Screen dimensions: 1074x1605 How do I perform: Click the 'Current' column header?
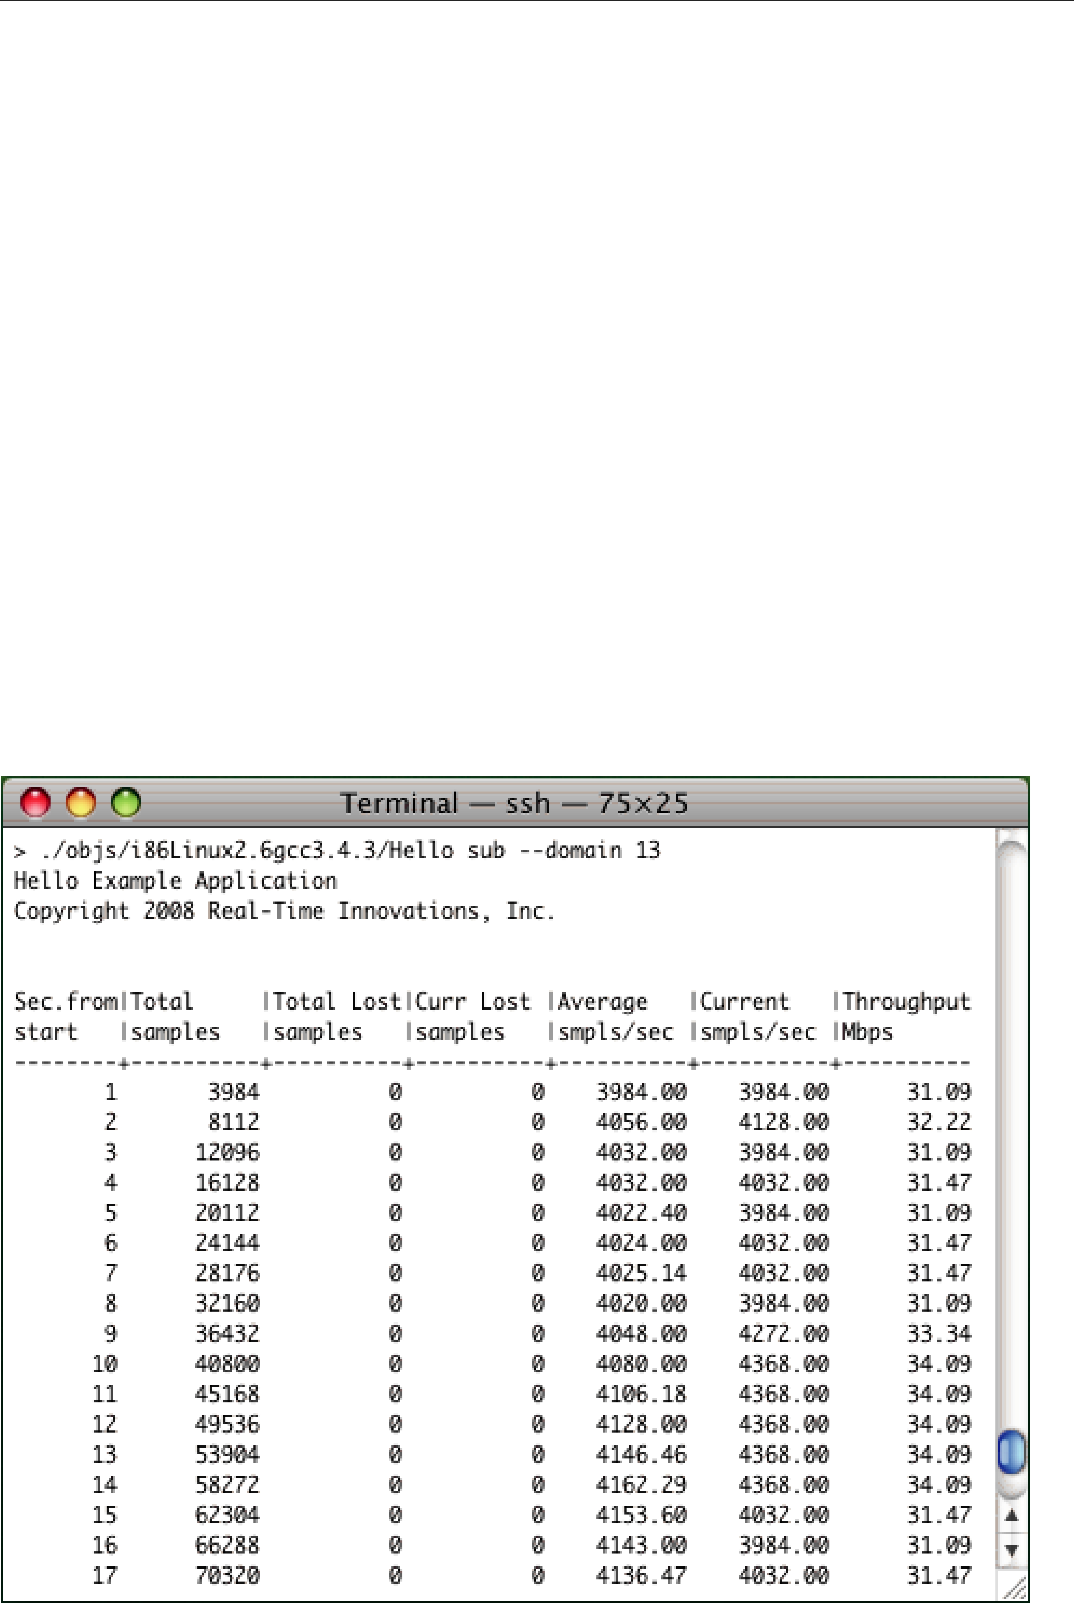click(744, 1001)
